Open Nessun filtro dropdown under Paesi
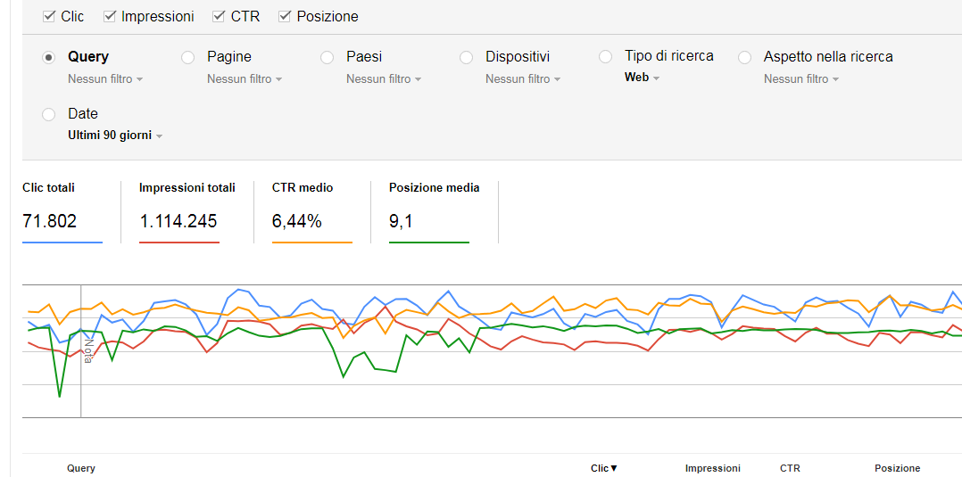This screenshot has width=962, height=477. [x=384, y=79]
